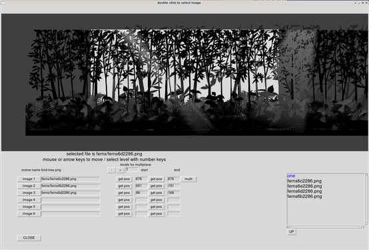This screenshot has height=250, width=369.
Task: Click image 1 start position field
Action: coord(141,179)
